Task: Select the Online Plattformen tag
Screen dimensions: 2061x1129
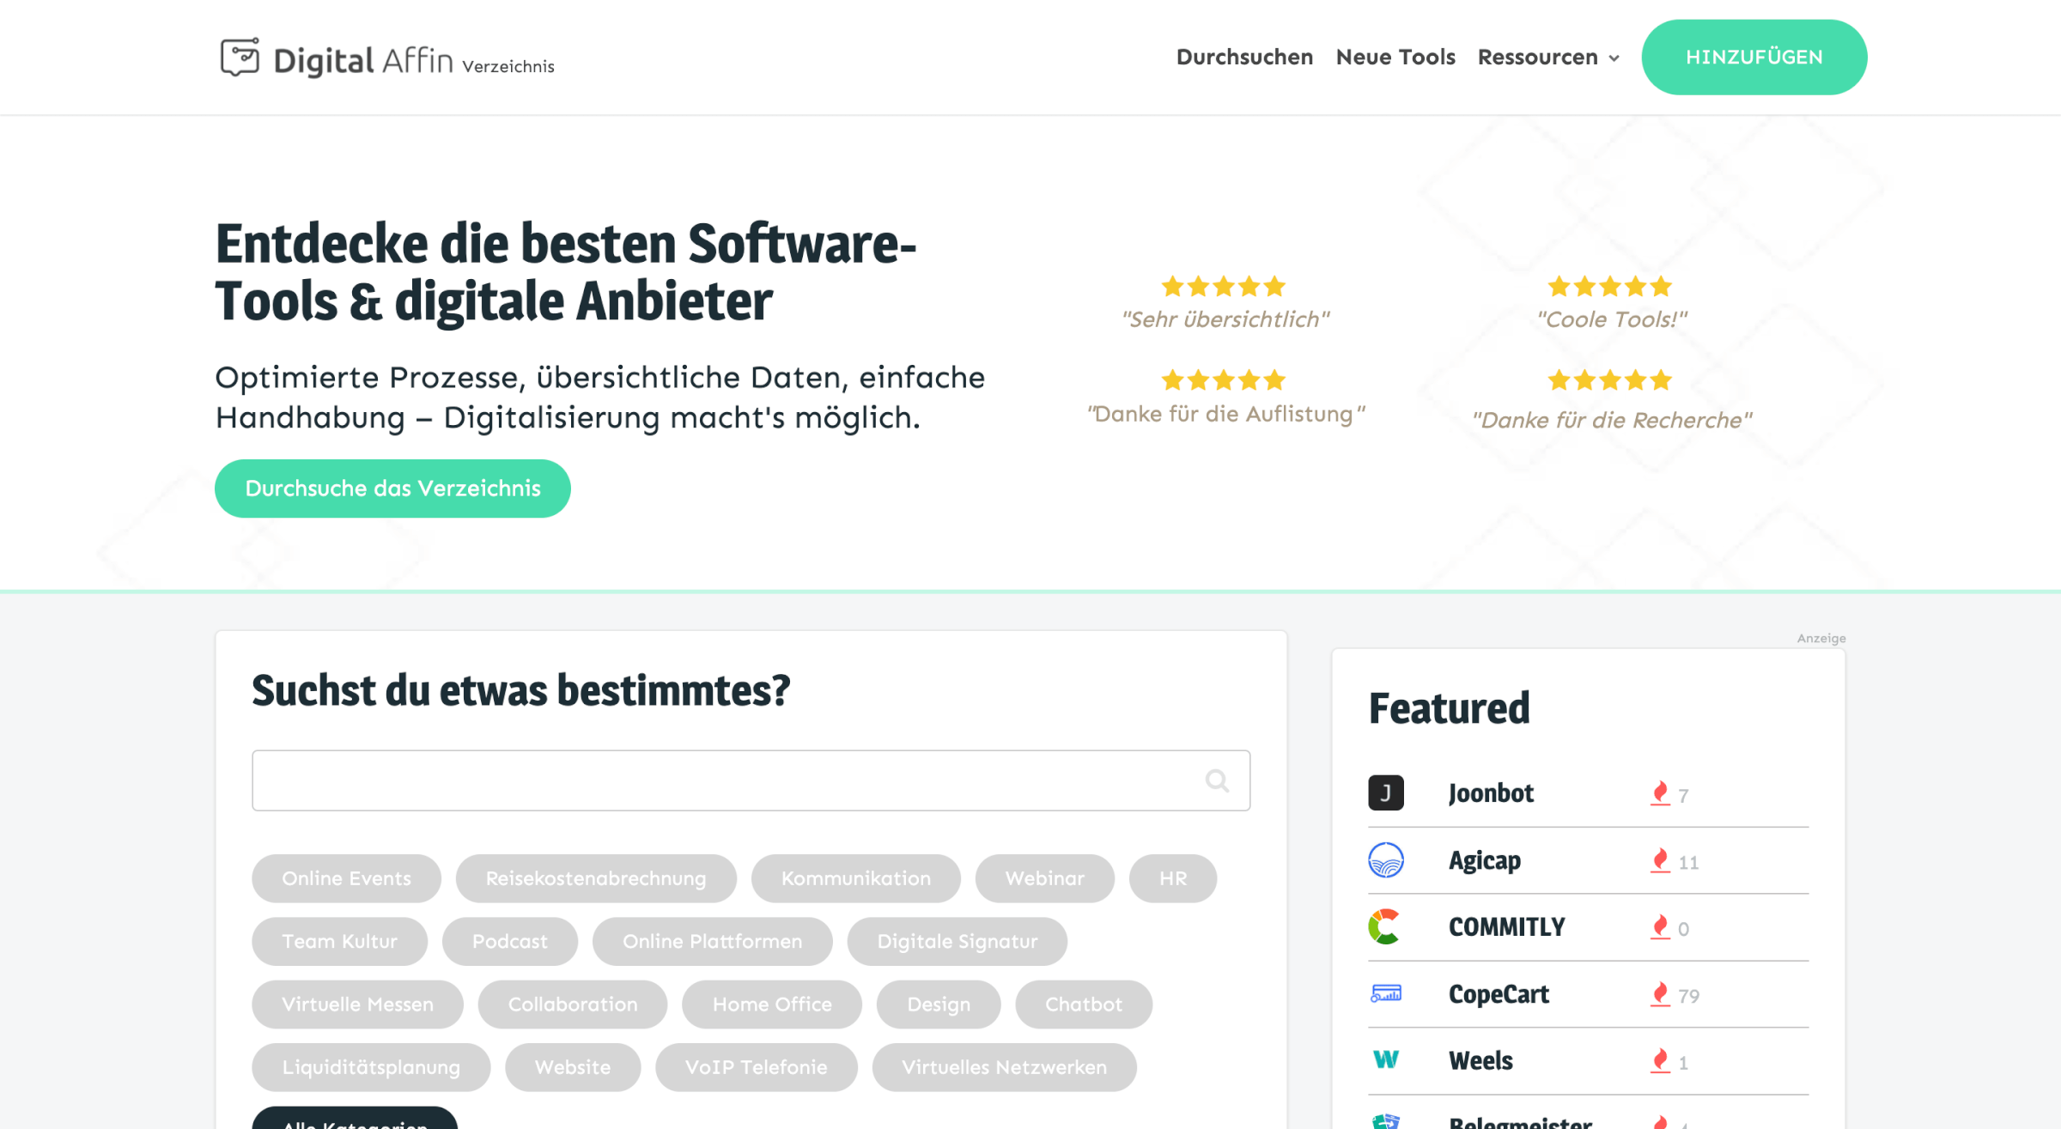Action: 712,941
